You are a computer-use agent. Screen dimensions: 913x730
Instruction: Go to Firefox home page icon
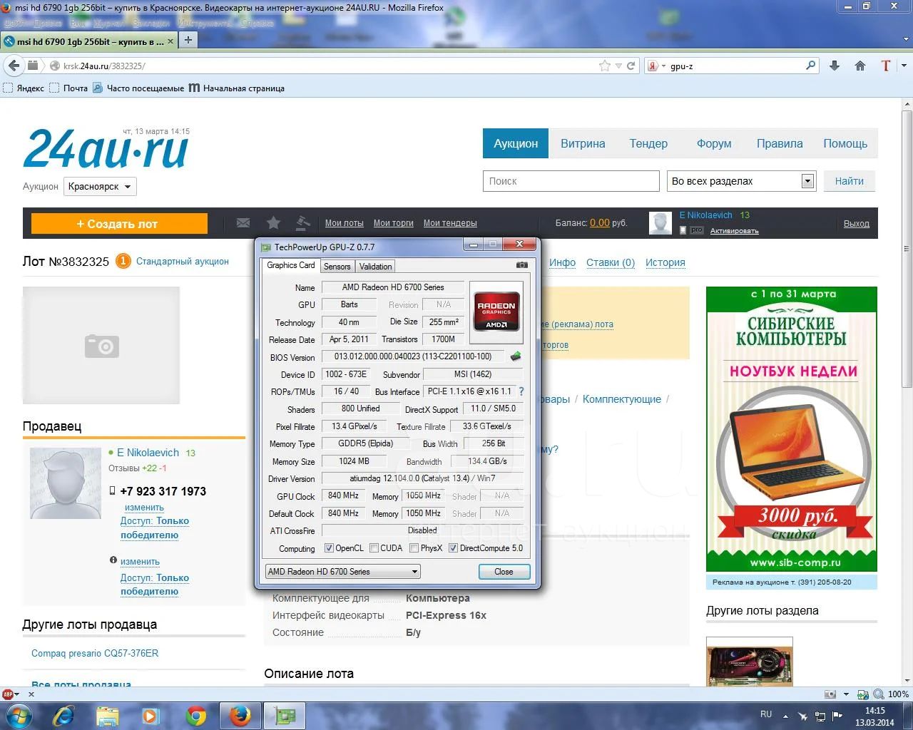coord(860,66)
